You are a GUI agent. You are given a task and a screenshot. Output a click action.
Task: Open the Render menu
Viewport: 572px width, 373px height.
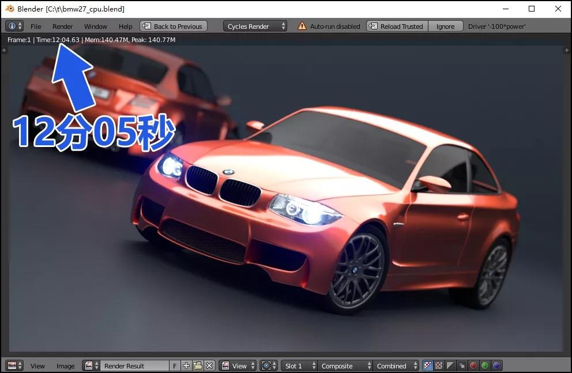62,27
